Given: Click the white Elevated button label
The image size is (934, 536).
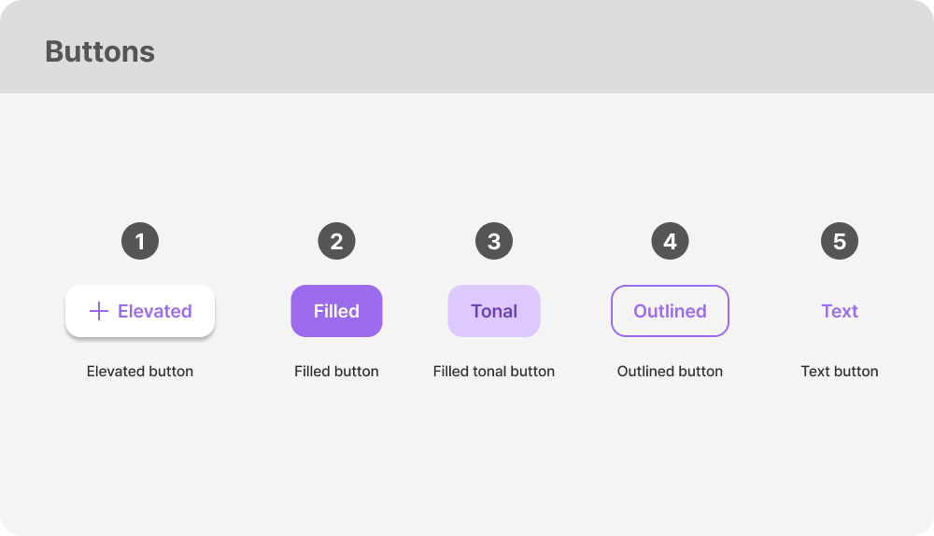Looking at the screenshot, I should click(x=140, y=311).
